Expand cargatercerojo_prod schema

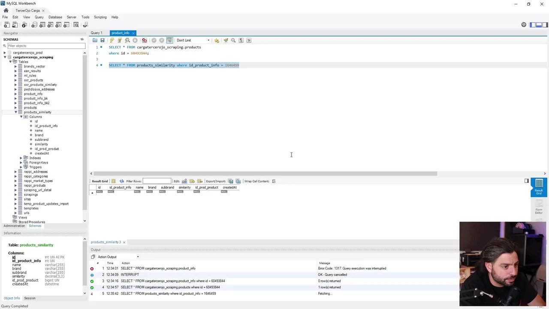pyautogui.click(x=5, y=53)
